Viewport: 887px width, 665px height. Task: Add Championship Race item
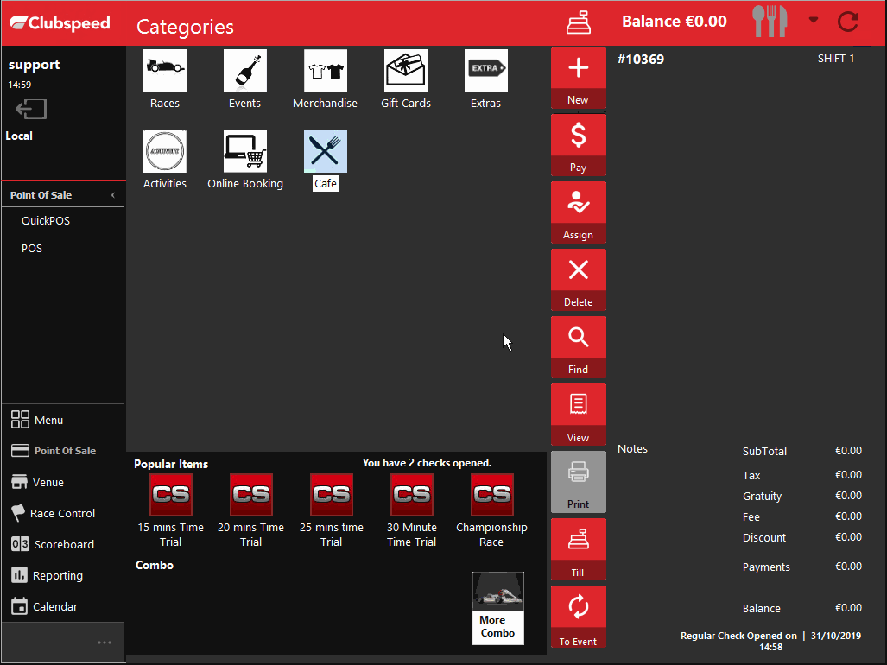[491, 511]
